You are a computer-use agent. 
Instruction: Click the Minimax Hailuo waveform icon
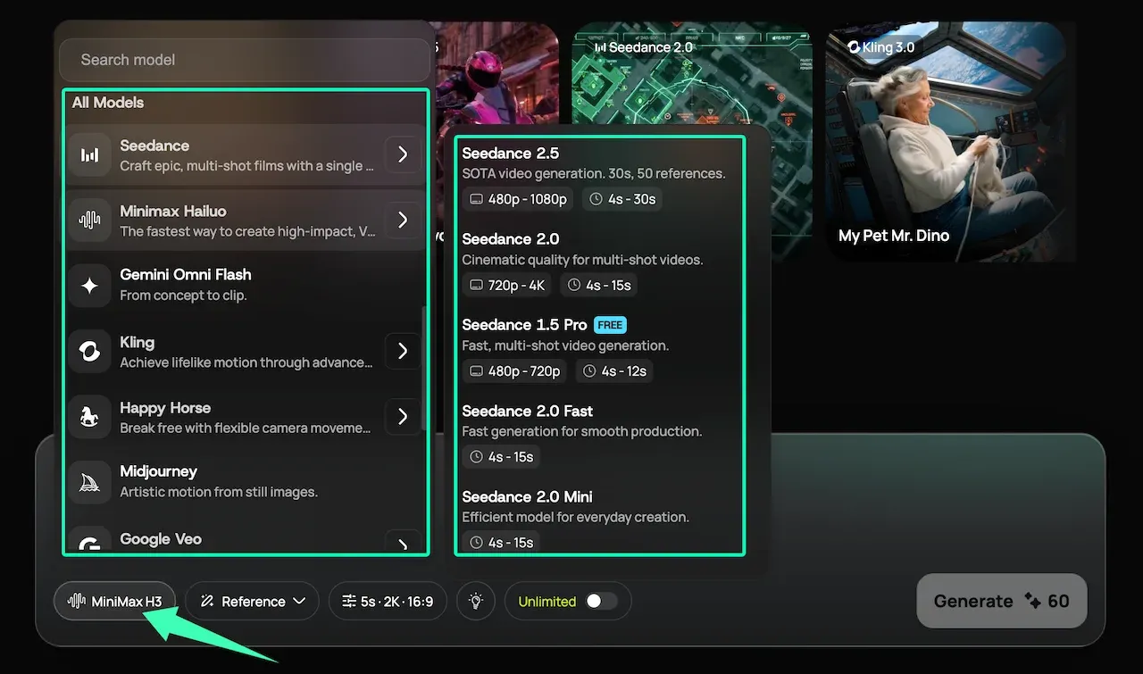(x=89, y=221)
